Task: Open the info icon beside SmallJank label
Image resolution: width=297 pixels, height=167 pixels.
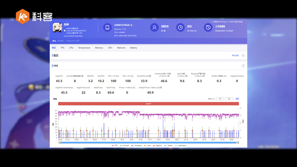Action: [168, 76]
